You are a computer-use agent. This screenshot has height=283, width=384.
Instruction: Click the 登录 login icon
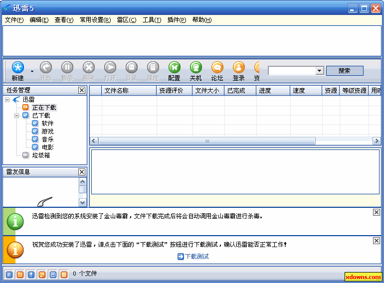(239, 67)
